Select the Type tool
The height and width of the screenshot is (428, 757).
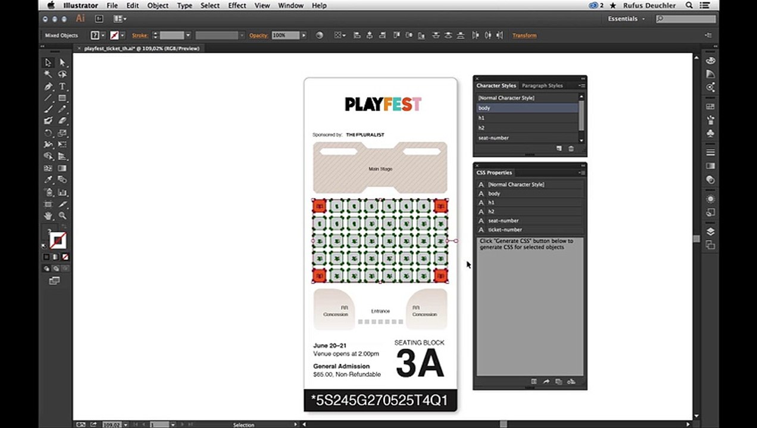62,87
